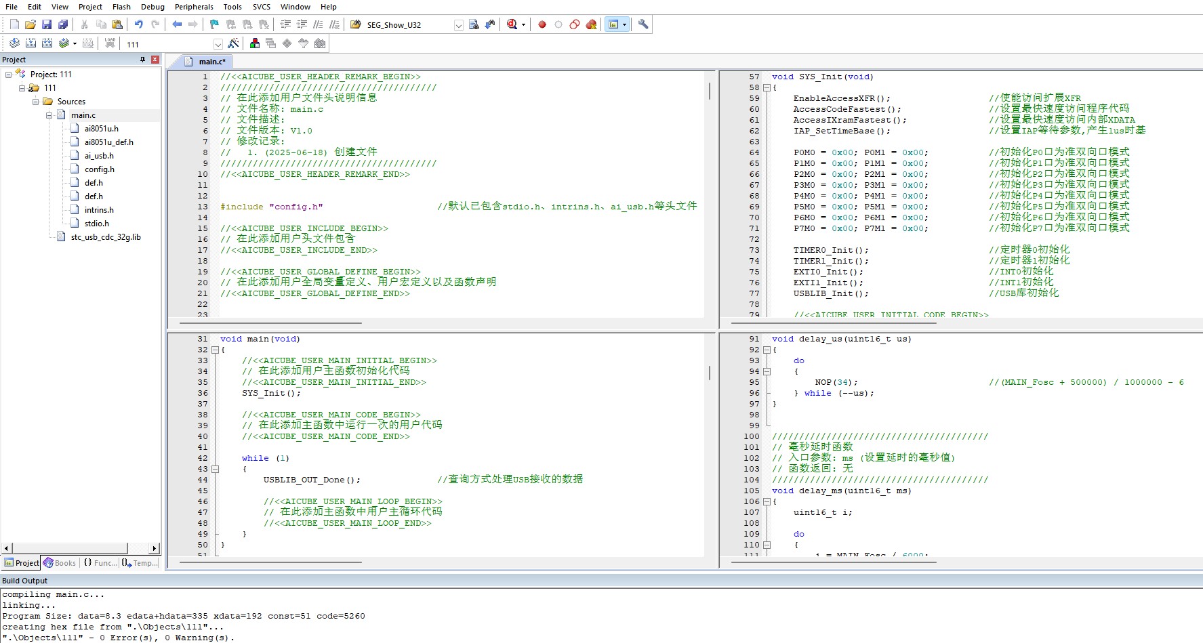Open the Window view dropdown arrow
This screenshot has width=1203, height=643.
click(x=624, y=24)
